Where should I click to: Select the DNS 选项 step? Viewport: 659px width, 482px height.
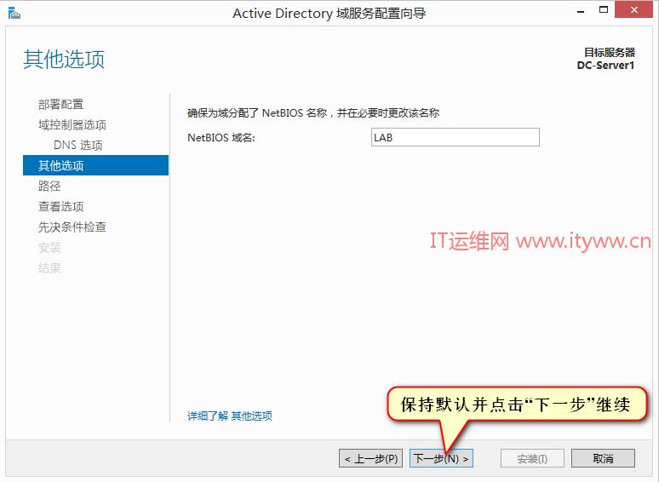78,146
